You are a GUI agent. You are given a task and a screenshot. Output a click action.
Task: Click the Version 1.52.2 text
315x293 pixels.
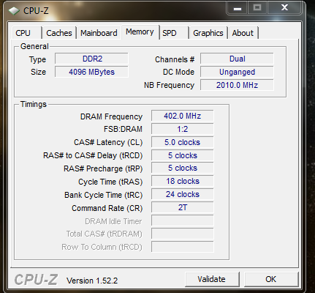92,281
